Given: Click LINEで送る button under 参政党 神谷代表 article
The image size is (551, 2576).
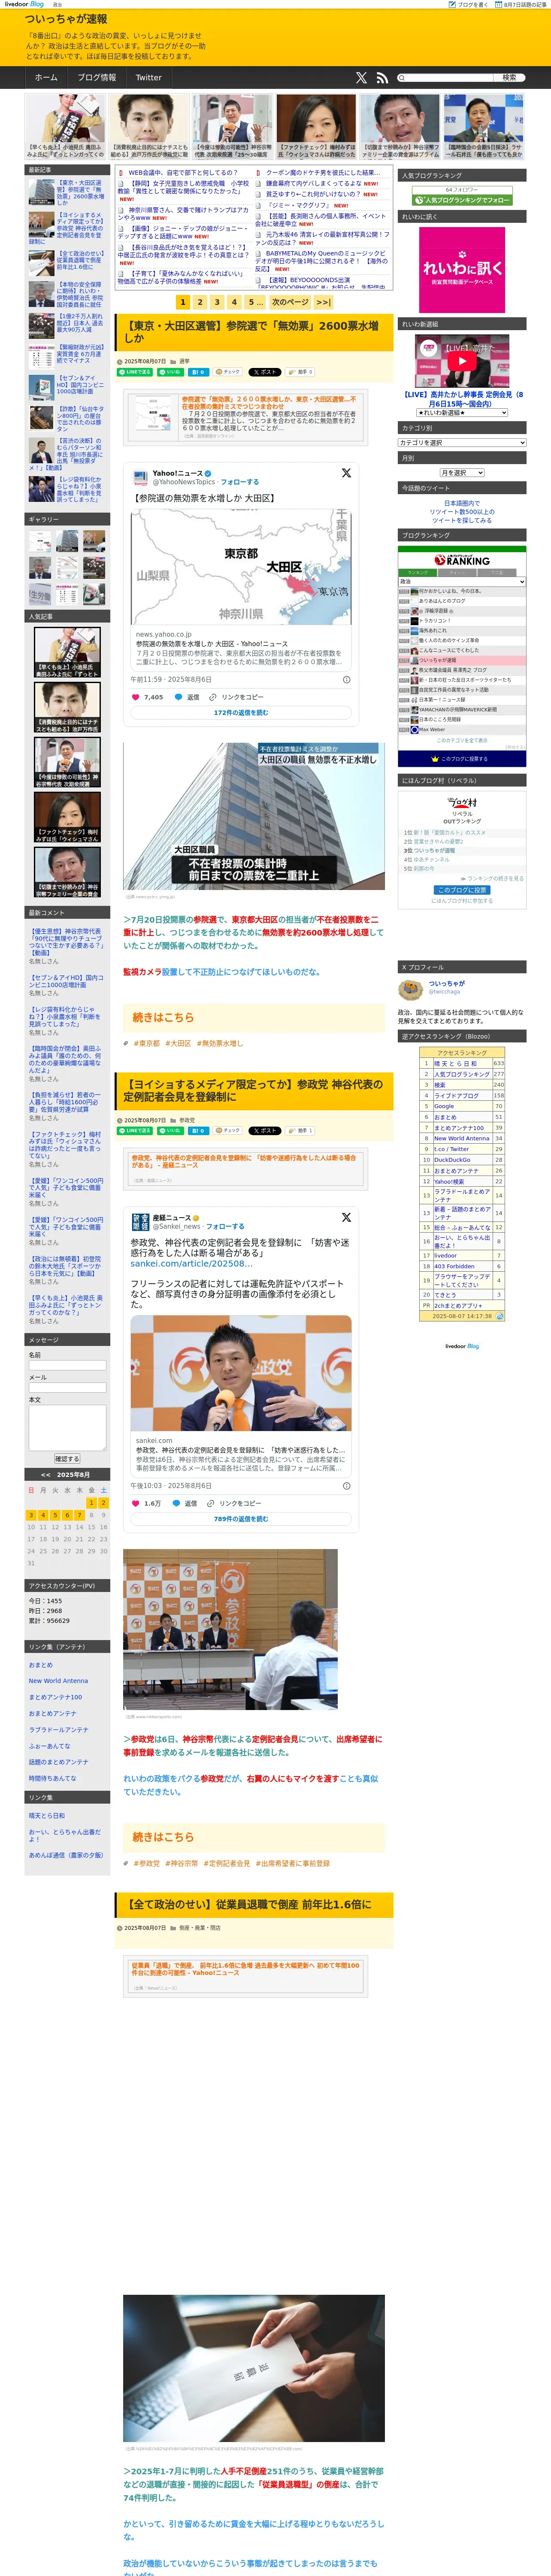Looking at the screenshot, I should click(x=136, y=1131).
